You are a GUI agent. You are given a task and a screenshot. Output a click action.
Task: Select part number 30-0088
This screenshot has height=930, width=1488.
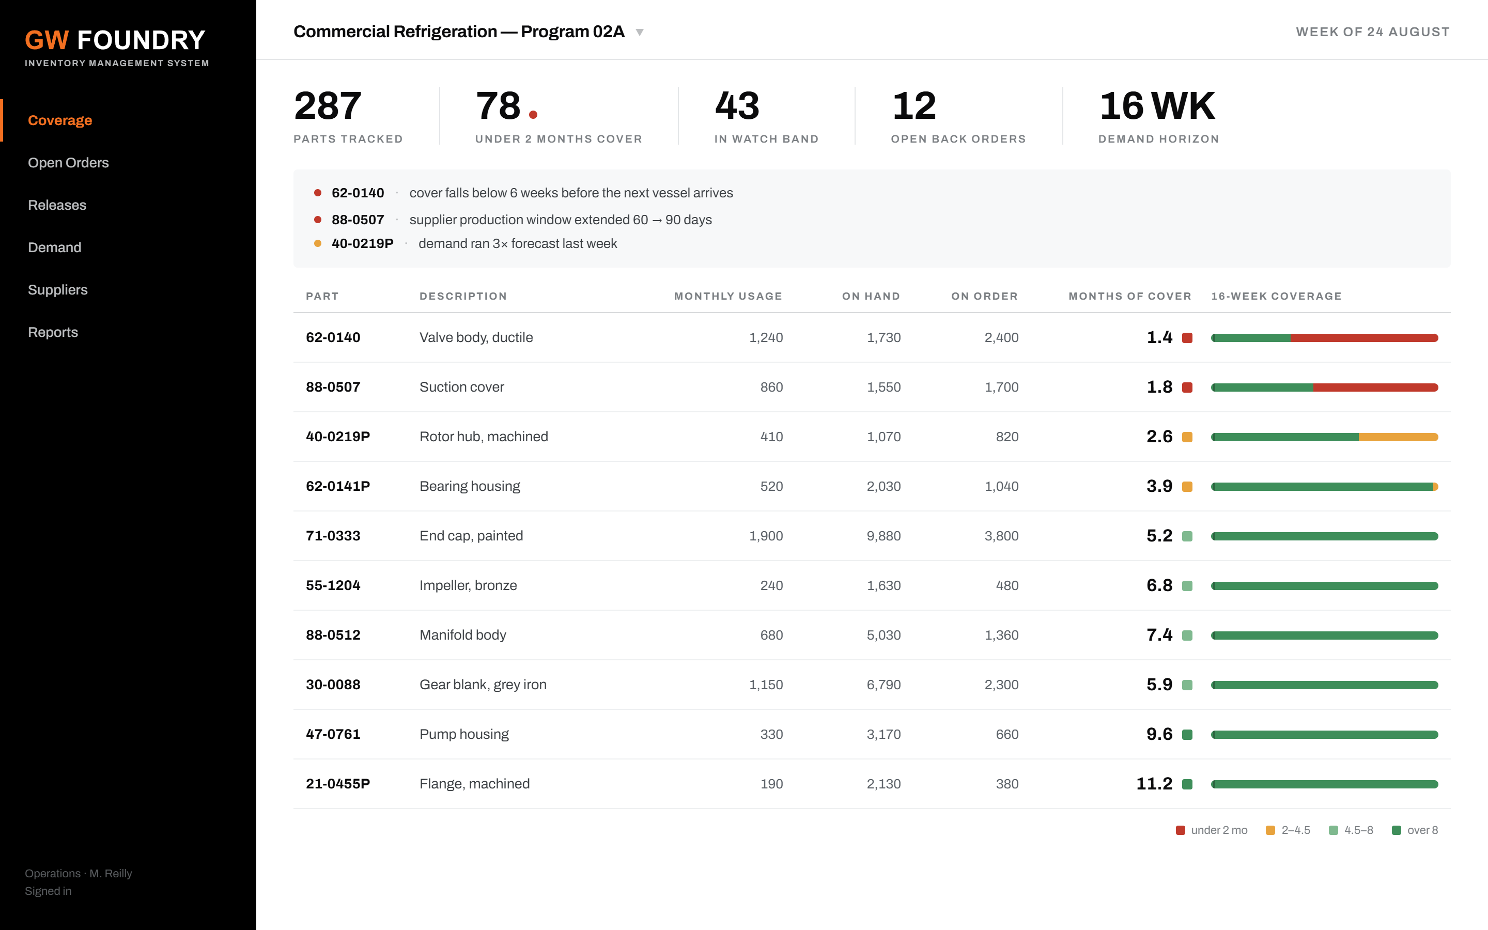(333, 685)
